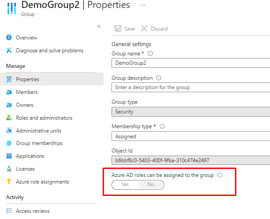Open the Group type dropdown
Viewport: 270px width, 219px height.
click(x=190, y=112)
